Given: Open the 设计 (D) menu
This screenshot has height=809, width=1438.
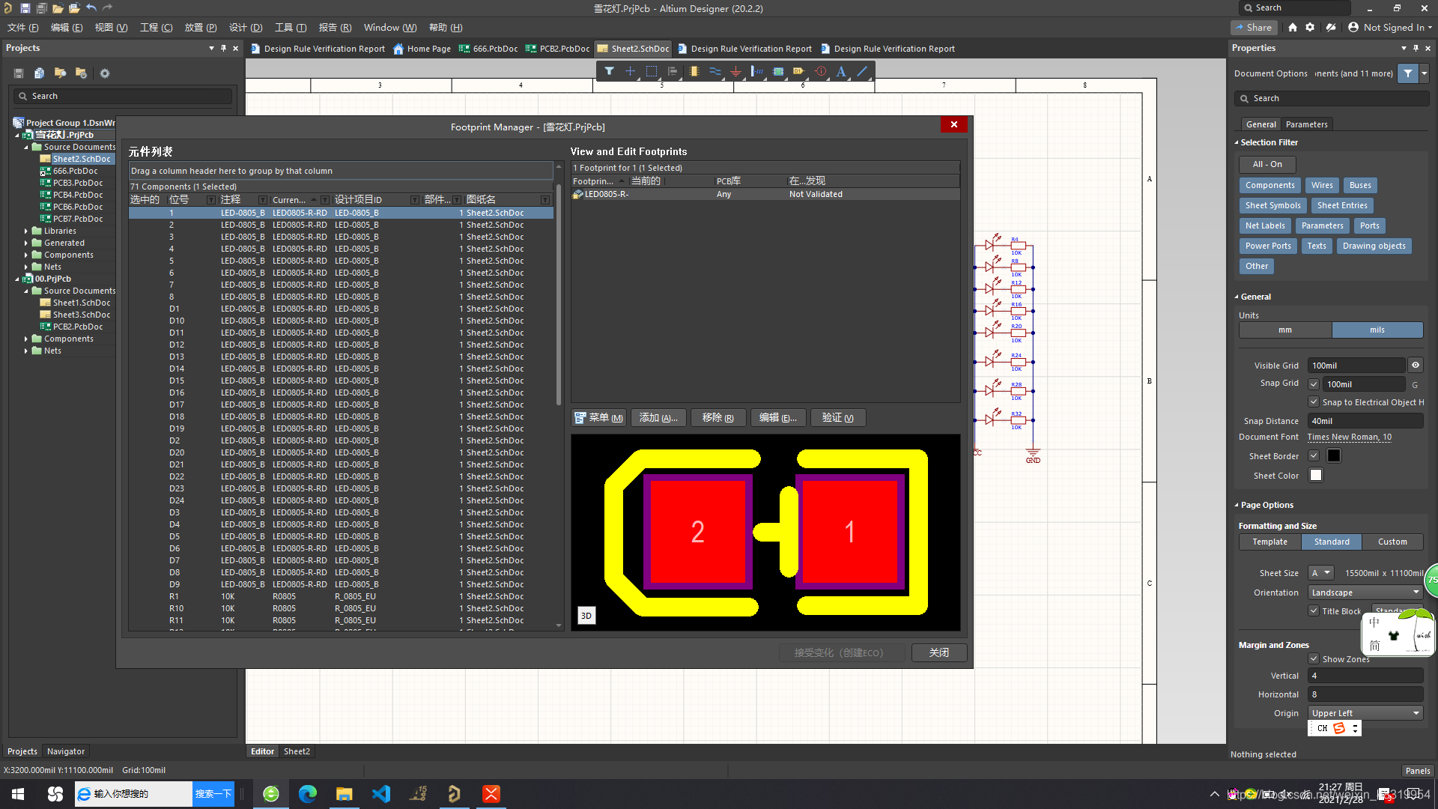Looking at the screenshot, I should point(246,27).
